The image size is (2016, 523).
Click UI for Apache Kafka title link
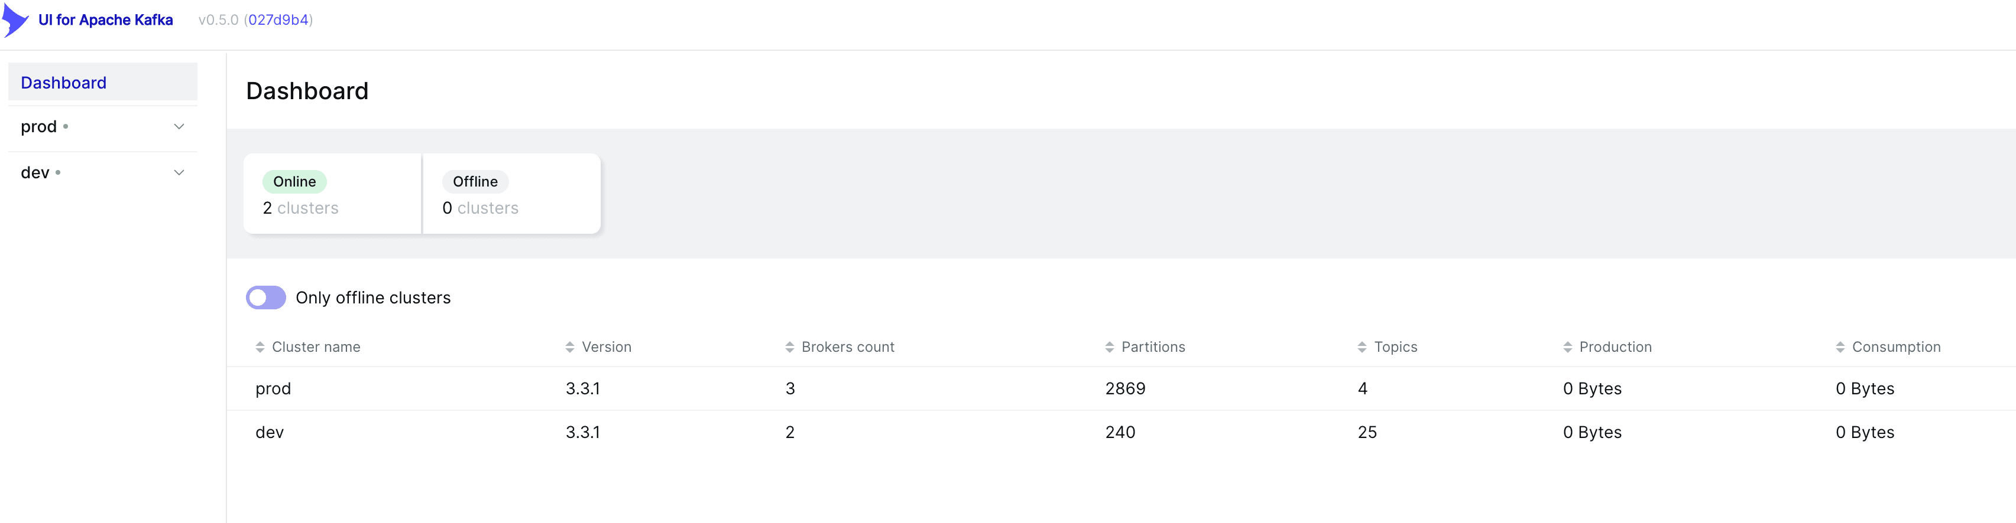pos(106,20)
